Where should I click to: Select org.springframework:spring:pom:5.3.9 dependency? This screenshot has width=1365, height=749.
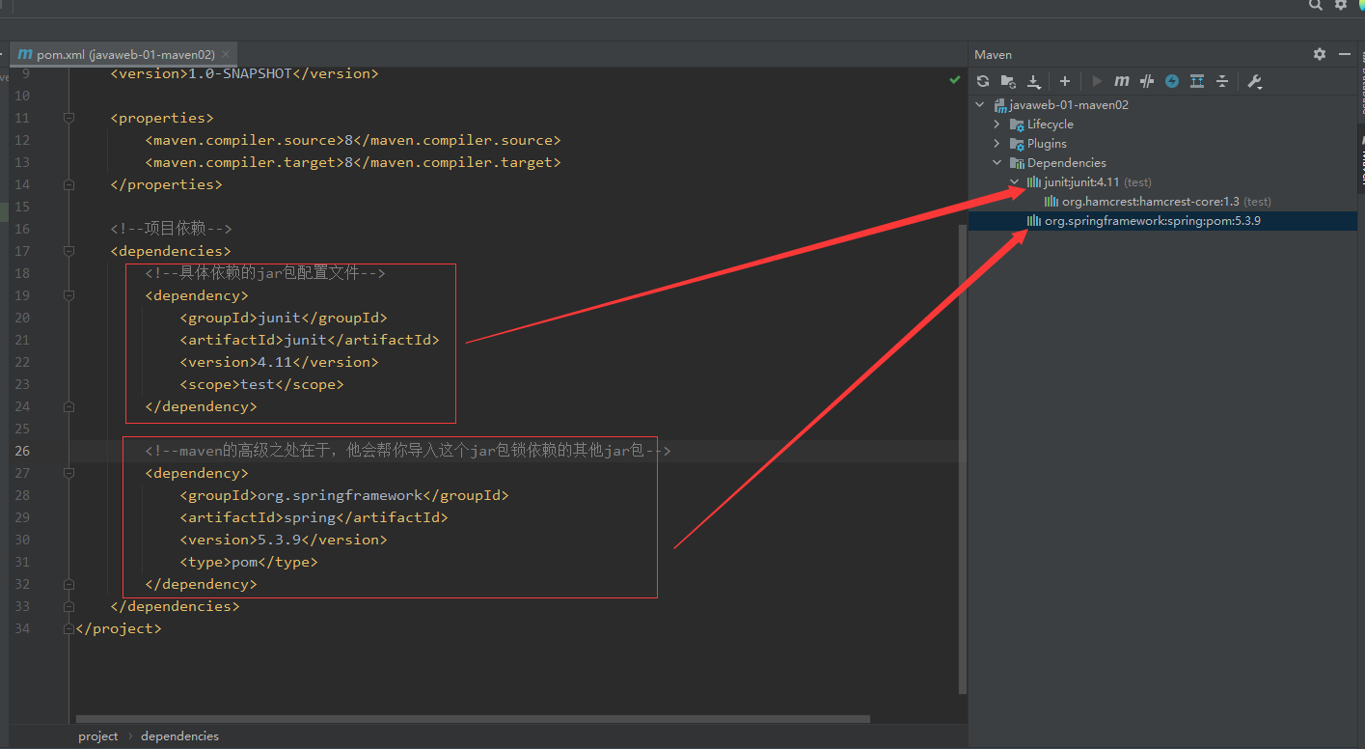point(1153,220)
